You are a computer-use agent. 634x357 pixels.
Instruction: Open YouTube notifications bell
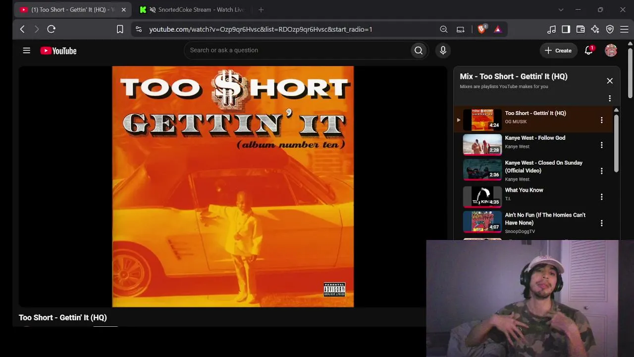point(589,50)
